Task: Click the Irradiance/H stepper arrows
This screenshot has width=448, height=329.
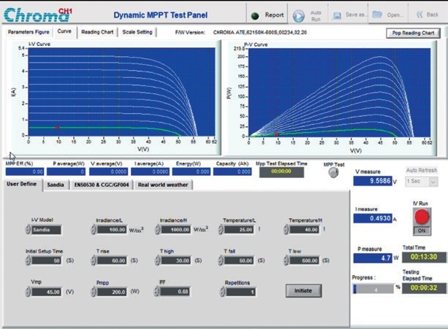Action: [157, 230]
